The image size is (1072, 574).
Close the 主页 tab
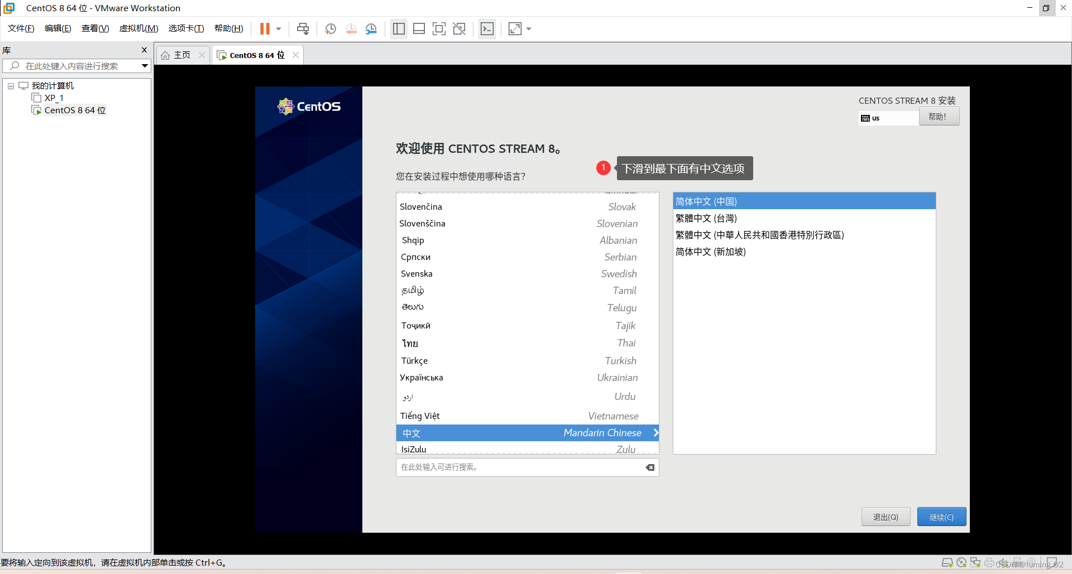[x=202, y=55]
